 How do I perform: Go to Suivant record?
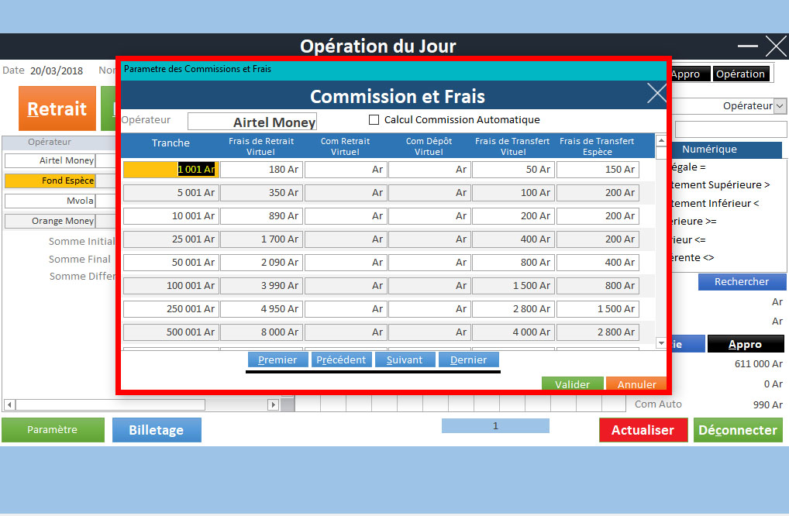click(x=405, y=360)
